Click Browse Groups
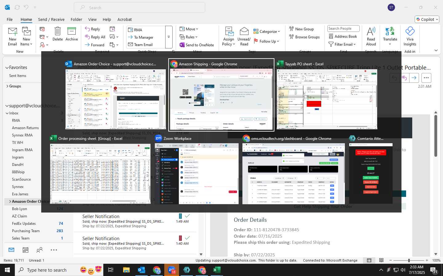The width and height of the screenshot is (443, 276). coord(305,37)
